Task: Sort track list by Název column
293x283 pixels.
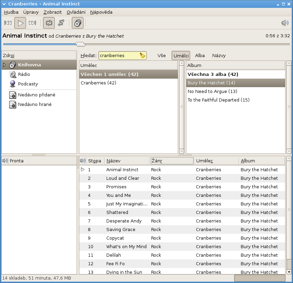Action: click(x=127, y=161)
